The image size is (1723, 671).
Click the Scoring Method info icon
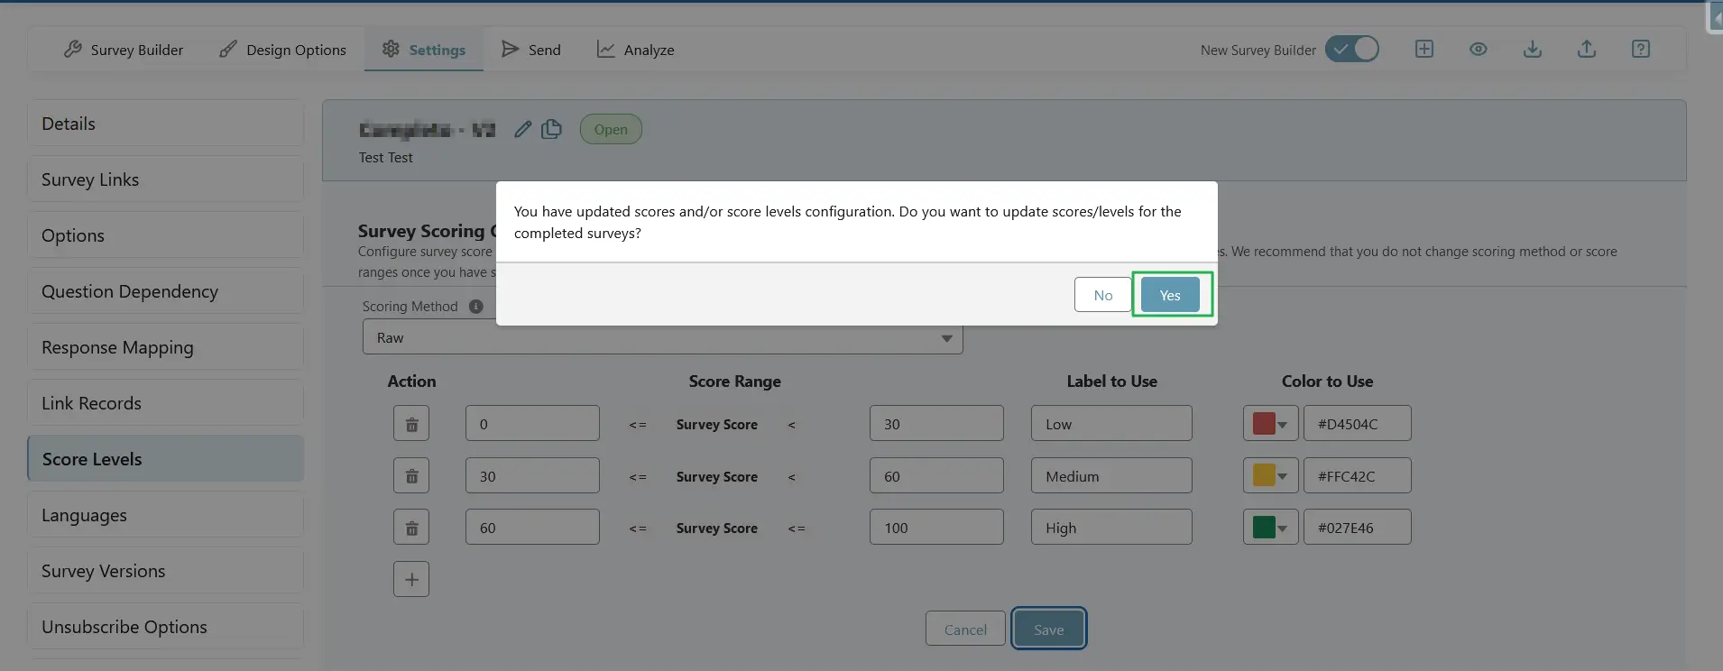click(476, 307)
